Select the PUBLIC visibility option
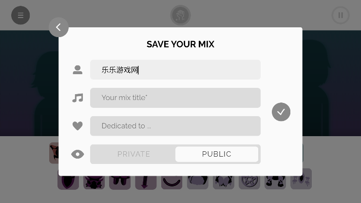 (217, 154)
